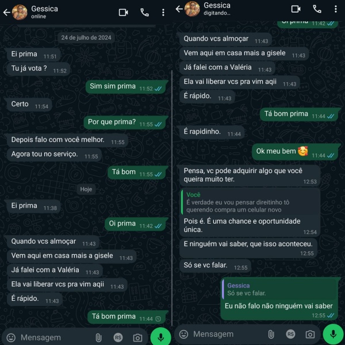Screen dimensions: 345x345
Task: Attach file with left paperclip icon
Action: pos(98,338)
